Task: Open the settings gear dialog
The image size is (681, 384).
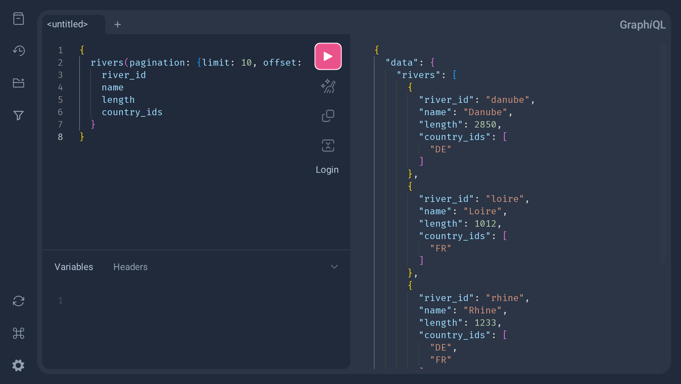Action: click(19, 365)
